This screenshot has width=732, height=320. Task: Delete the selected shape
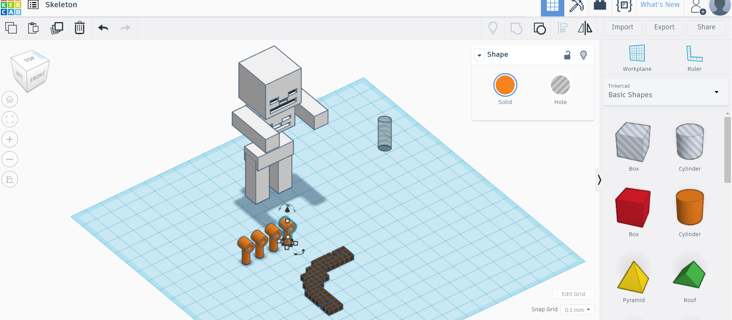click(x=80, y=28)
